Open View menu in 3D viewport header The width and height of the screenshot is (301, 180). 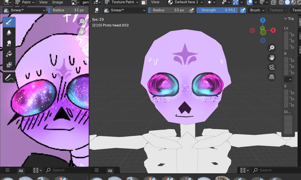point(155,2)
